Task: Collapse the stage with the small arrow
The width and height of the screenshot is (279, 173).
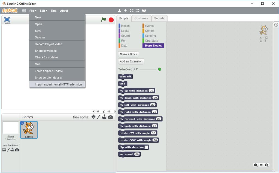Action: coord(116,111)
